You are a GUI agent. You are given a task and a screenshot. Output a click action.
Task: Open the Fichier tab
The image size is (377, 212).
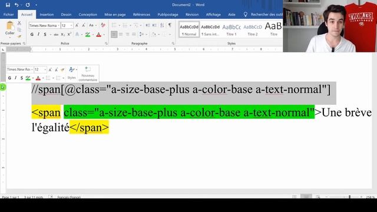[x=9, y=14]
